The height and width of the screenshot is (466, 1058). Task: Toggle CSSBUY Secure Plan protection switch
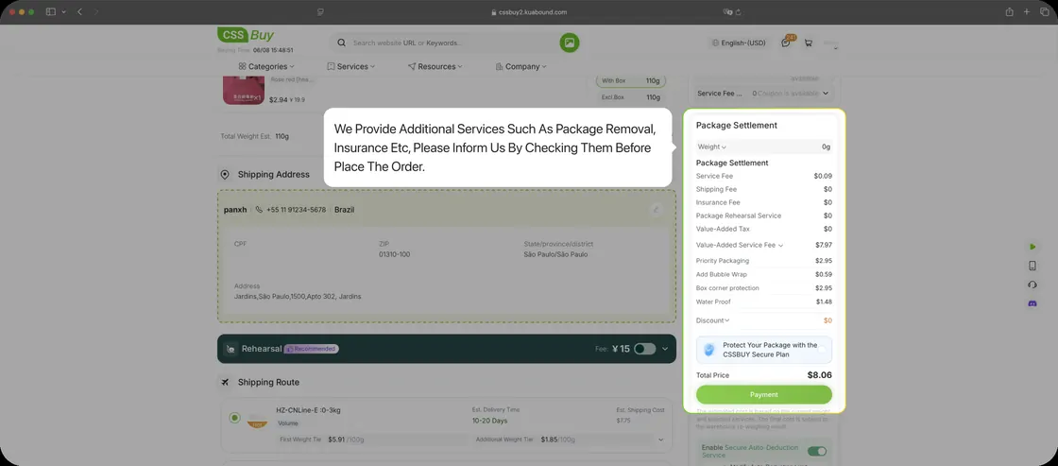[822, 349]
